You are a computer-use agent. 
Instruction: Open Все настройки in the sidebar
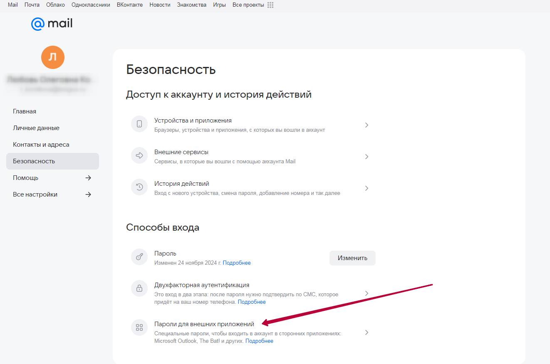tap(35, 194)
